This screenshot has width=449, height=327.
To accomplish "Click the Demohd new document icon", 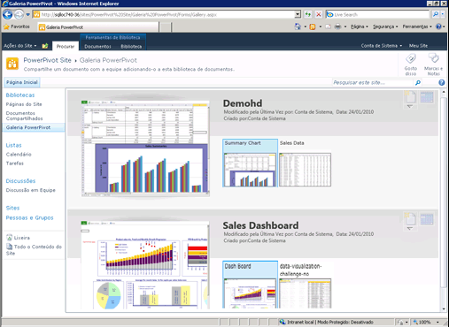I will 410,97.
